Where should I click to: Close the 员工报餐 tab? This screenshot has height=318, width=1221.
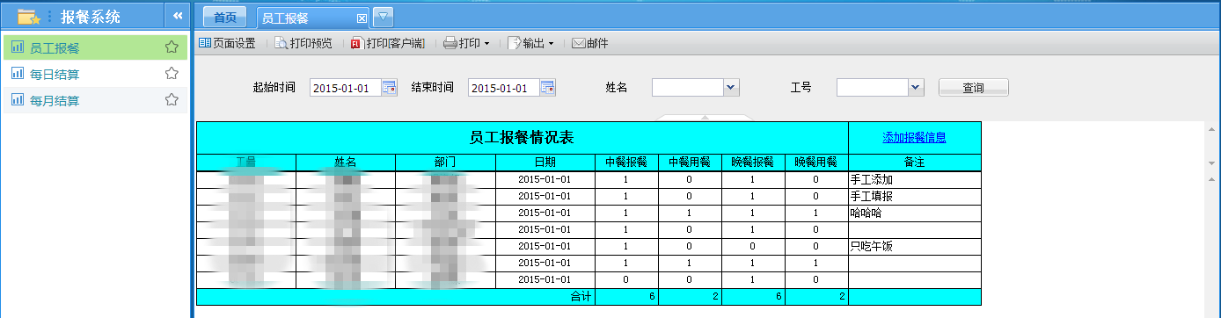click(x=361, y=18)
